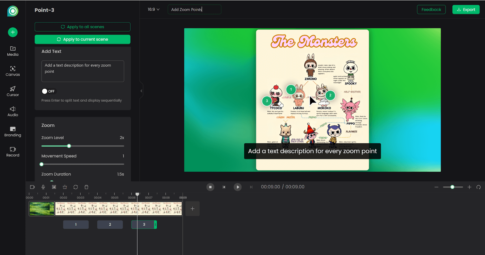Click the playhead marker on timeline ruler
The width and height of the screenshot is (485, 255).
tap(137, 194)
